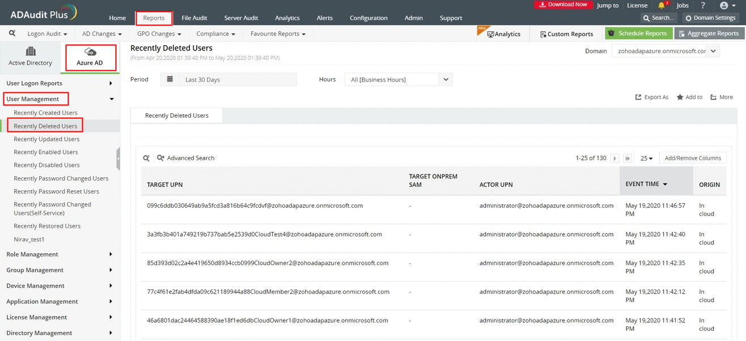
Task: Open the notifications bell icon
Action: (662, 5)
